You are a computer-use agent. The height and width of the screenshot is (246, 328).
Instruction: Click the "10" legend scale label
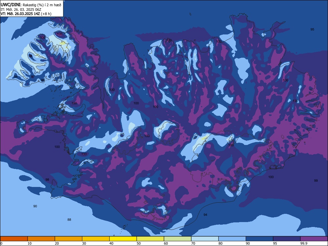[x=30, y=243]
